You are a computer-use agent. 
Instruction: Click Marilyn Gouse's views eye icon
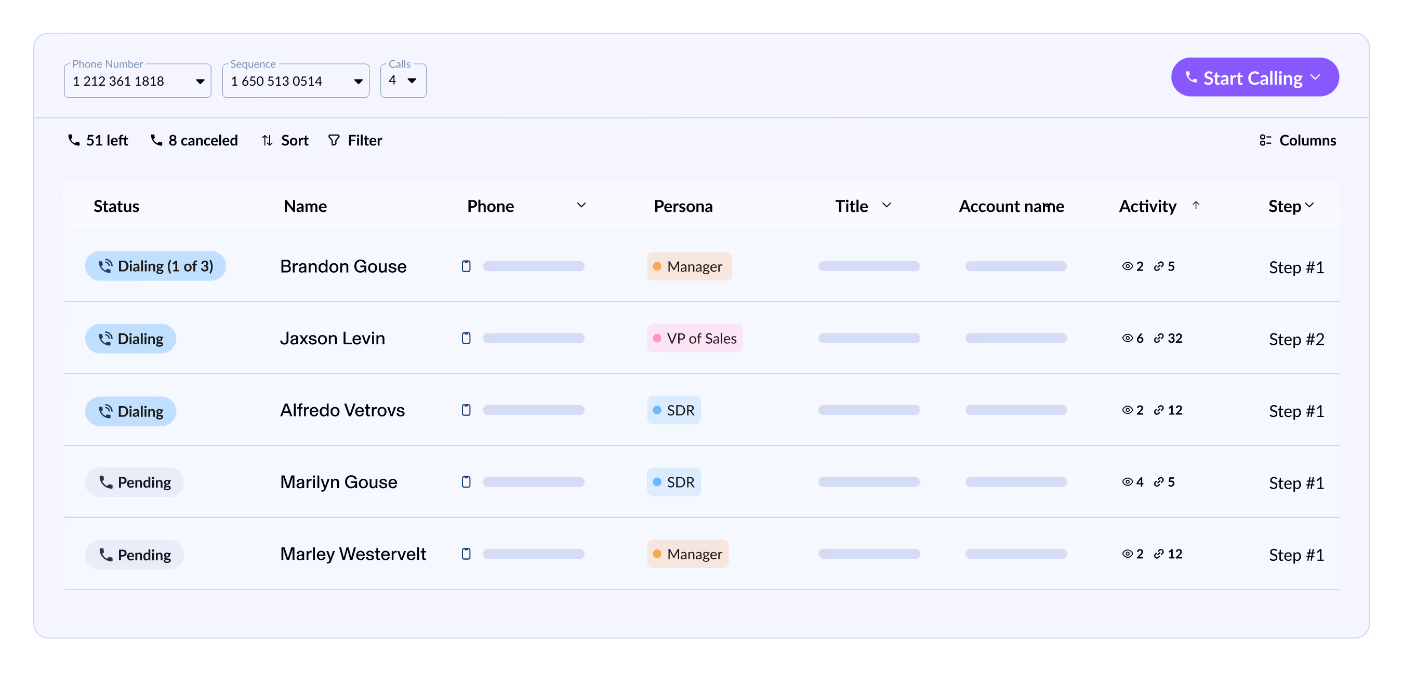click(1128, 482)
